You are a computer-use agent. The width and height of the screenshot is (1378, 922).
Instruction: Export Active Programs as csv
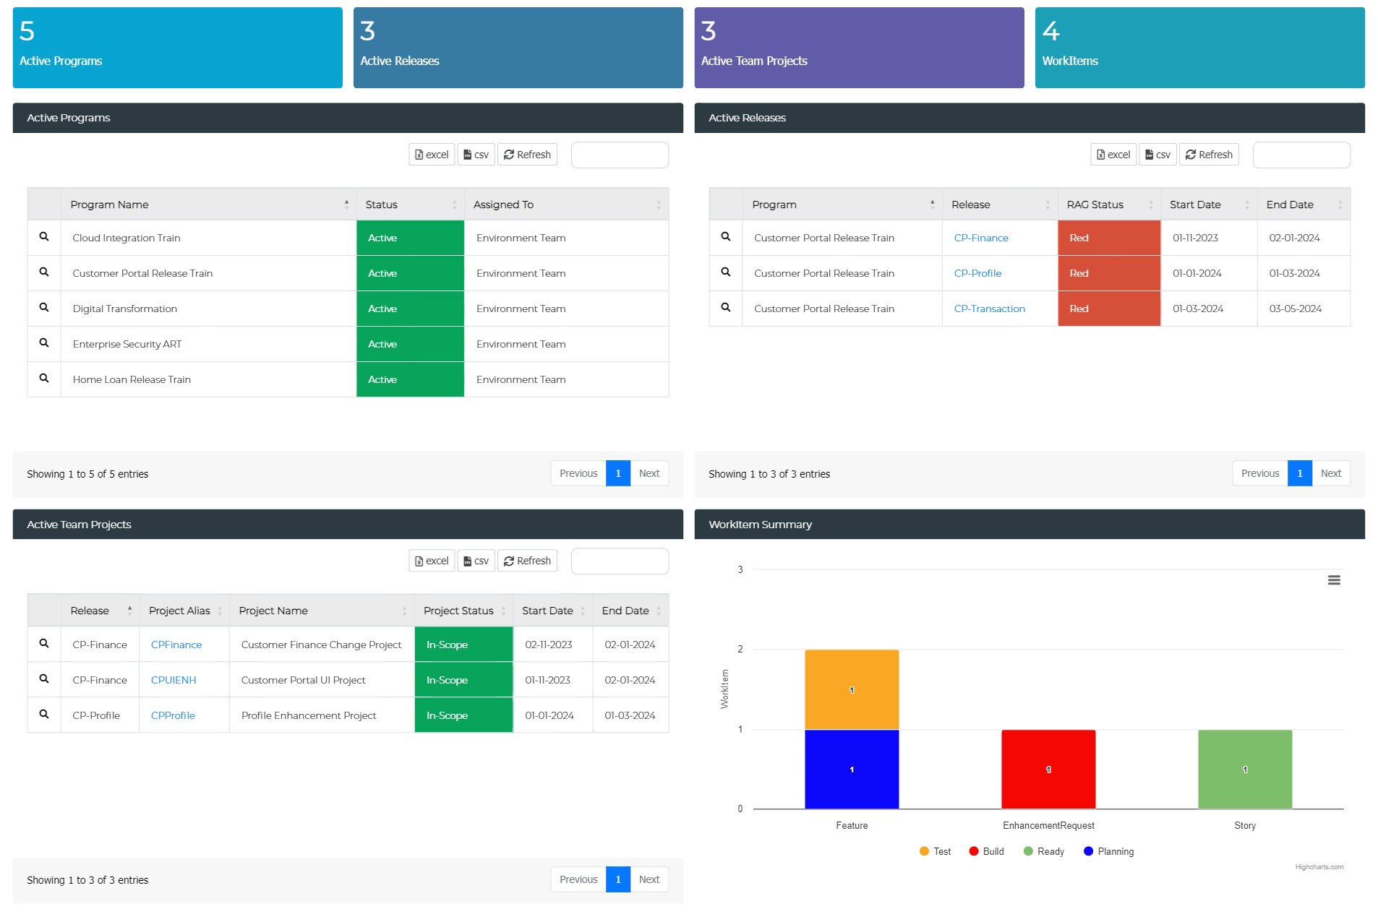pyautogui.click(x=476, y=155)
